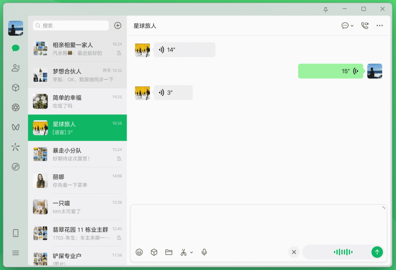Image resolution: width=396 pixels, height=270 pixels.
Task: Open Mini Programs icon in sidebar
Action: [x=16, y=167]
